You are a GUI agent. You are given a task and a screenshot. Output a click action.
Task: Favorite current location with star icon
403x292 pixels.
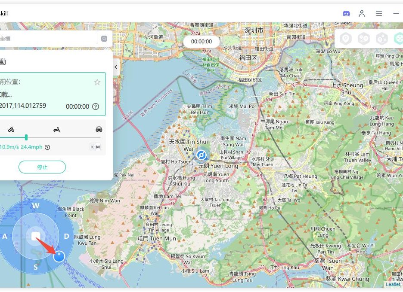97,82
